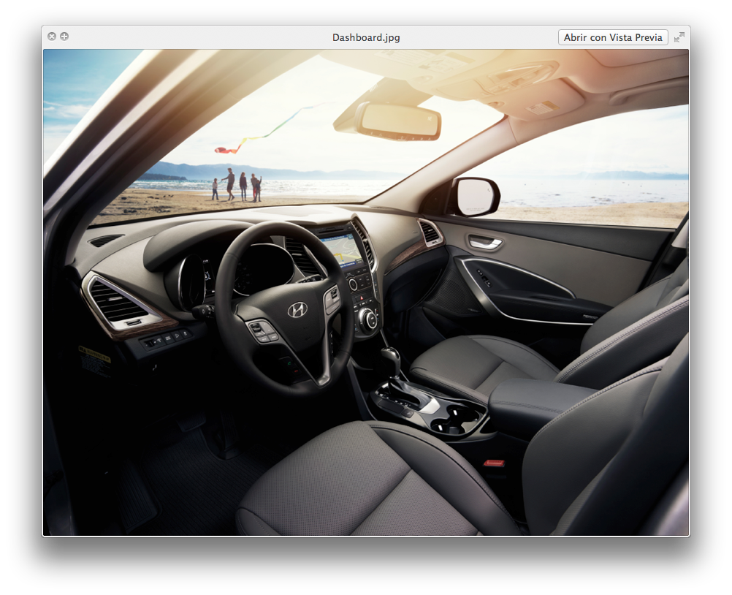Image resolution: width=732 pixels, height=595 pixels.
Task: Click the passenger door handle
Action: [486, 243]
